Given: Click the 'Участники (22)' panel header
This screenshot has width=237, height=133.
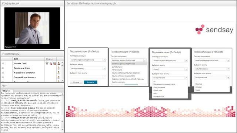Looking at the screenshot, I should 32,54.
